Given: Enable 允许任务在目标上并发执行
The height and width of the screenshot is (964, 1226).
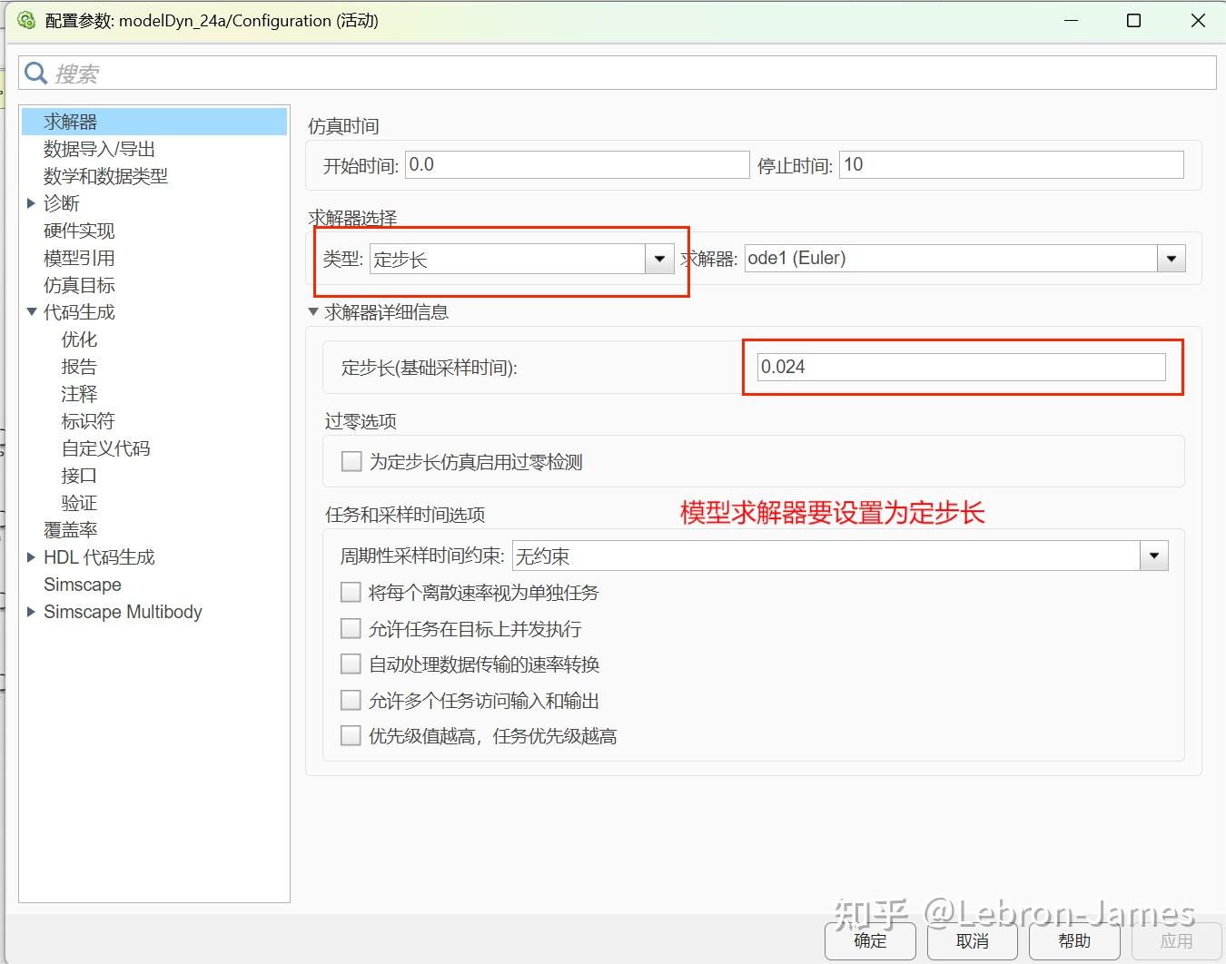Looking at the screenshot, I should (351, 628).
